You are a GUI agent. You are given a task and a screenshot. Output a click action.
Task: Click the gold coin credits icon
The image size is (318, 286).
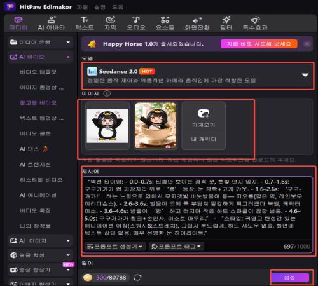coord(88,277)
